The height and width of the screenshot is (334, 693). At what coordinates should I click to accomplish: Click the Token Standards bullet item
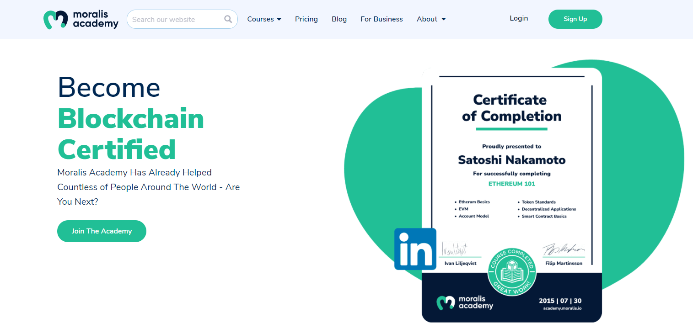pyautogui.click(x=539, y=202)
